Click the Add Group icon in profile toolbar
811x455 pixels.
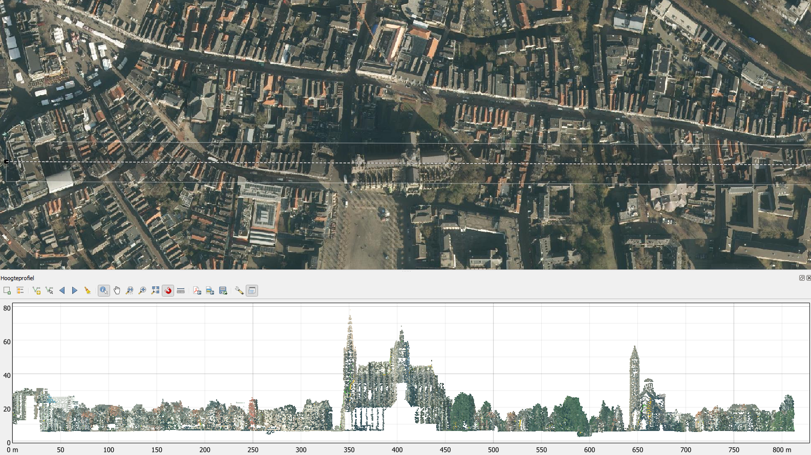click(7, 290)
